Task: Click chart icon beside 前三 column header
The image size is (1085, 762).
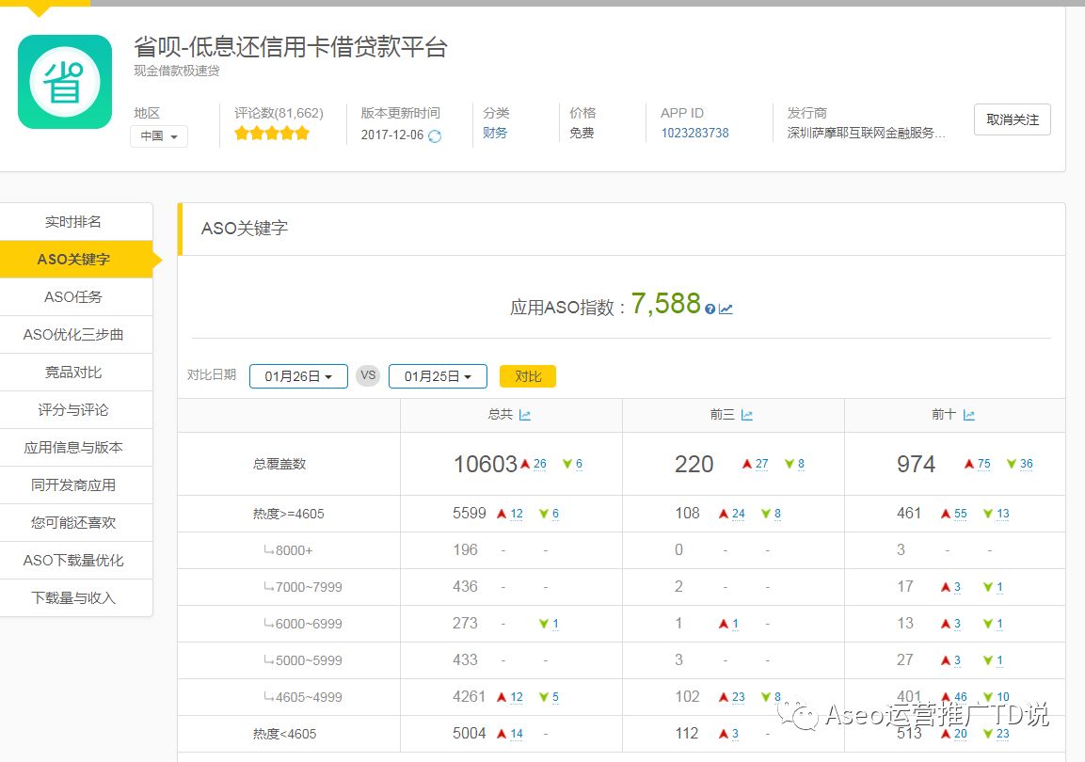Action: coord(747,415)
